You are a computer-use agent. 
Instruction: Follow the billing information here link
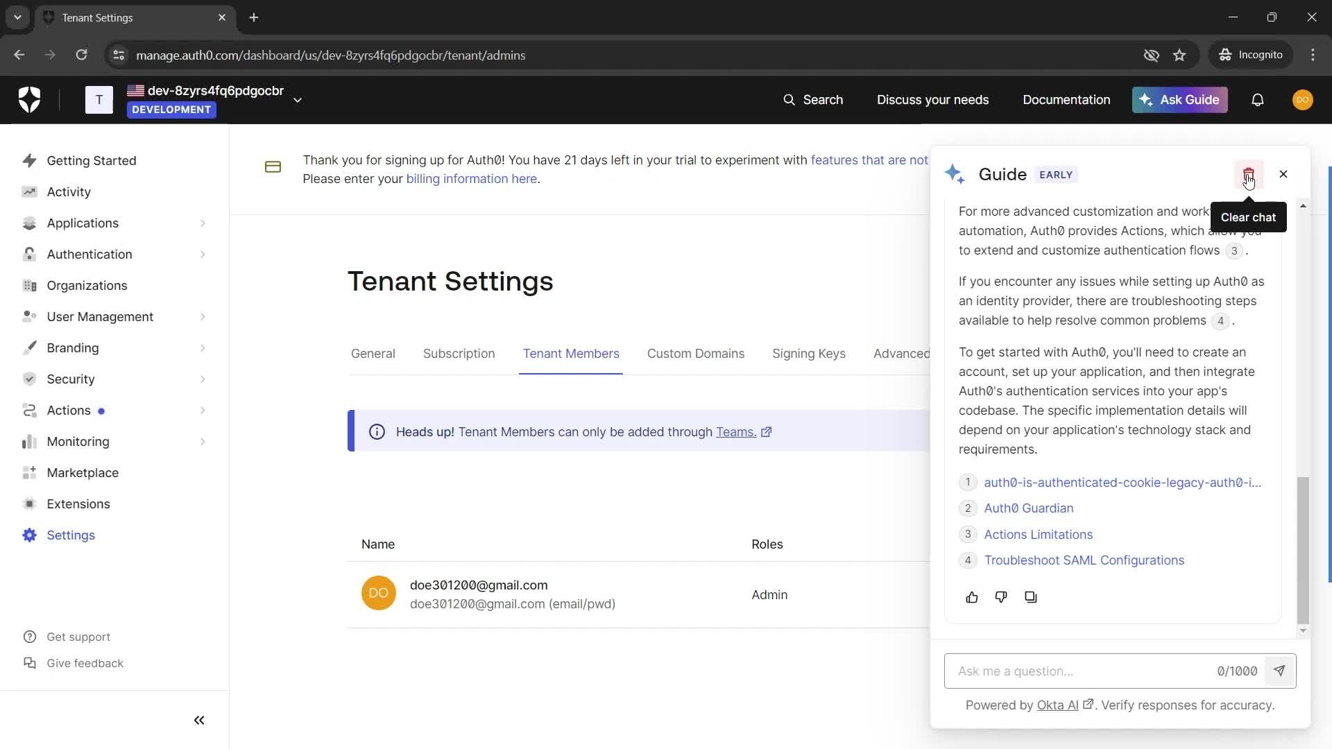pyautogui.click(x=471, y=179)
